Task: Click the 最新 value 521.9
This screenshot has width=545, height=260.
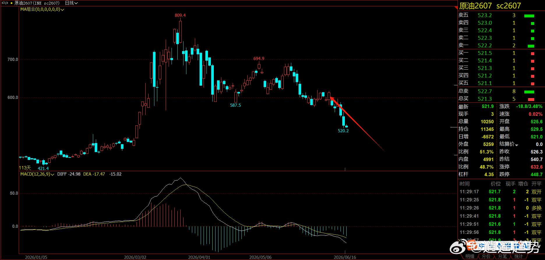Action: (488, 106)
